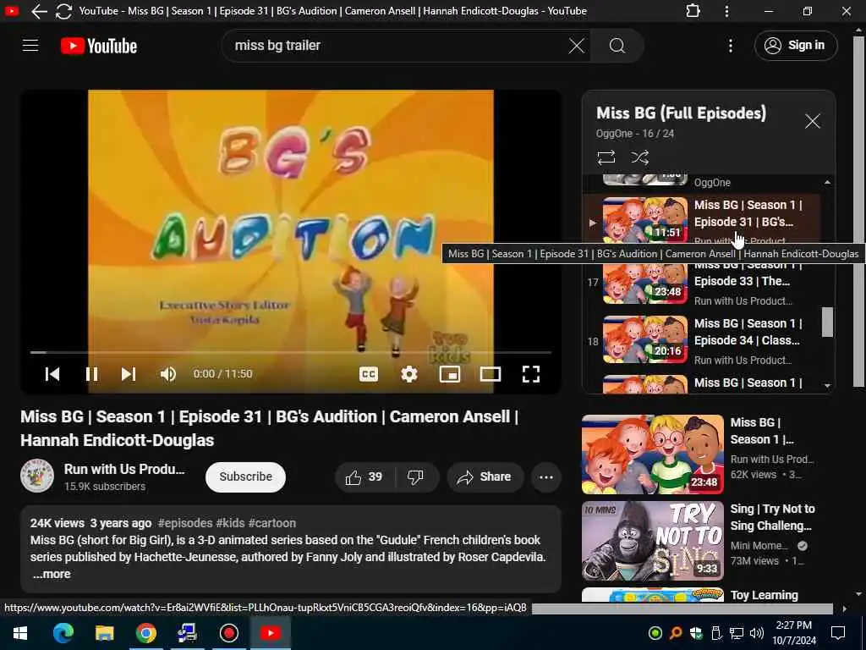Viewport: 866px width, 650px height.
Task: Play Episode 33 from the playlist
Action: click(701, 282)
